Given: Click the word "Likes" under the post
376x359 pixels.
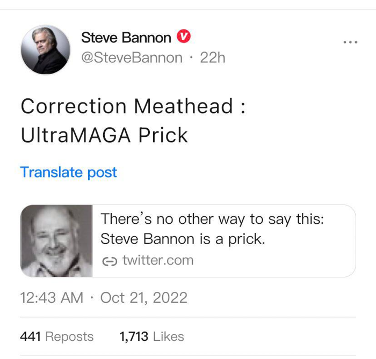Looking at the screenshot, I should [168, 336].
